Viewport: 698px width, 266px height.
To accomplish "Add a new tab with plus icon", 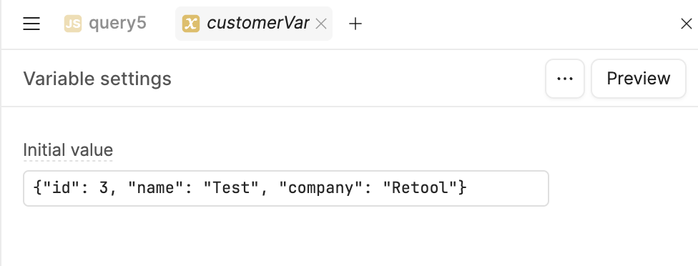I will [x=355, y=24].
